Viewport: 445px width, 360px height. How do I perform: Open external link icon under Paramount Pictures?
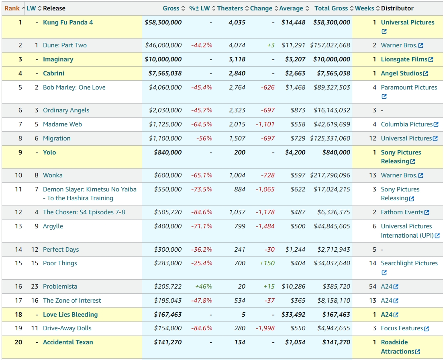tap(384, 96)
